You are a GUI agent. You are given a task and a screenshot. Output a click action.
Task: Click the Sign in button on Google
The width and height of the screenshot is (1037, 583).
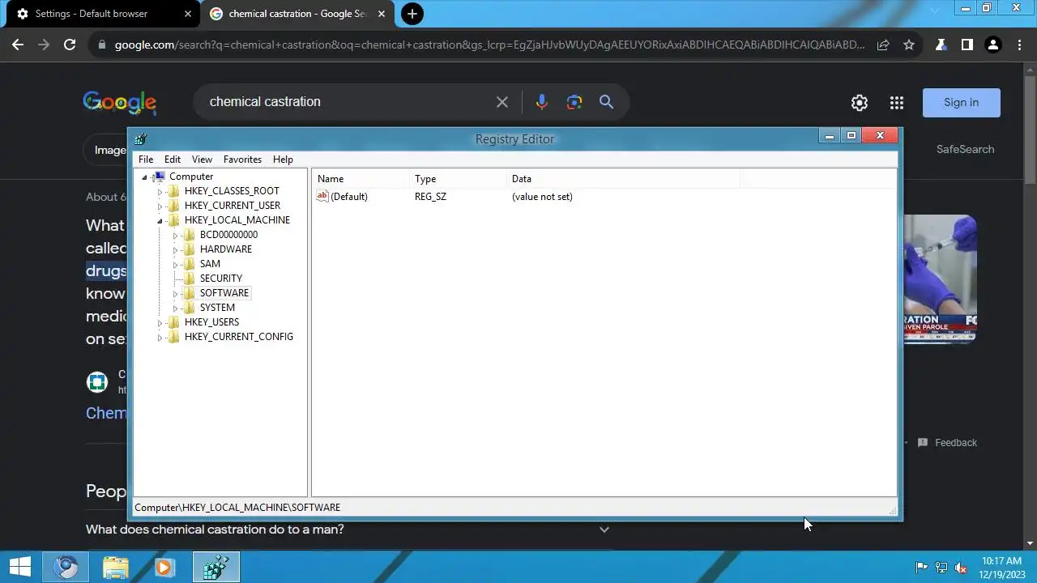click(962, 103)
